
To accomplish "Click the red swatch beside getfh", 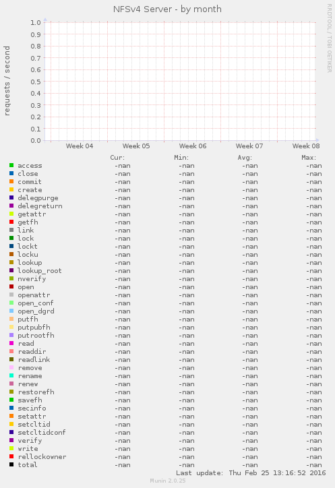I will point(11,222).
